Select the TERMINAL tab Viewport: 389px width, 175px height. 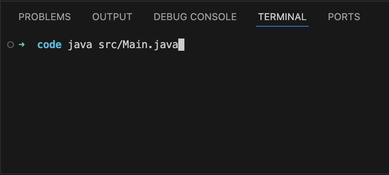(282, 17)
